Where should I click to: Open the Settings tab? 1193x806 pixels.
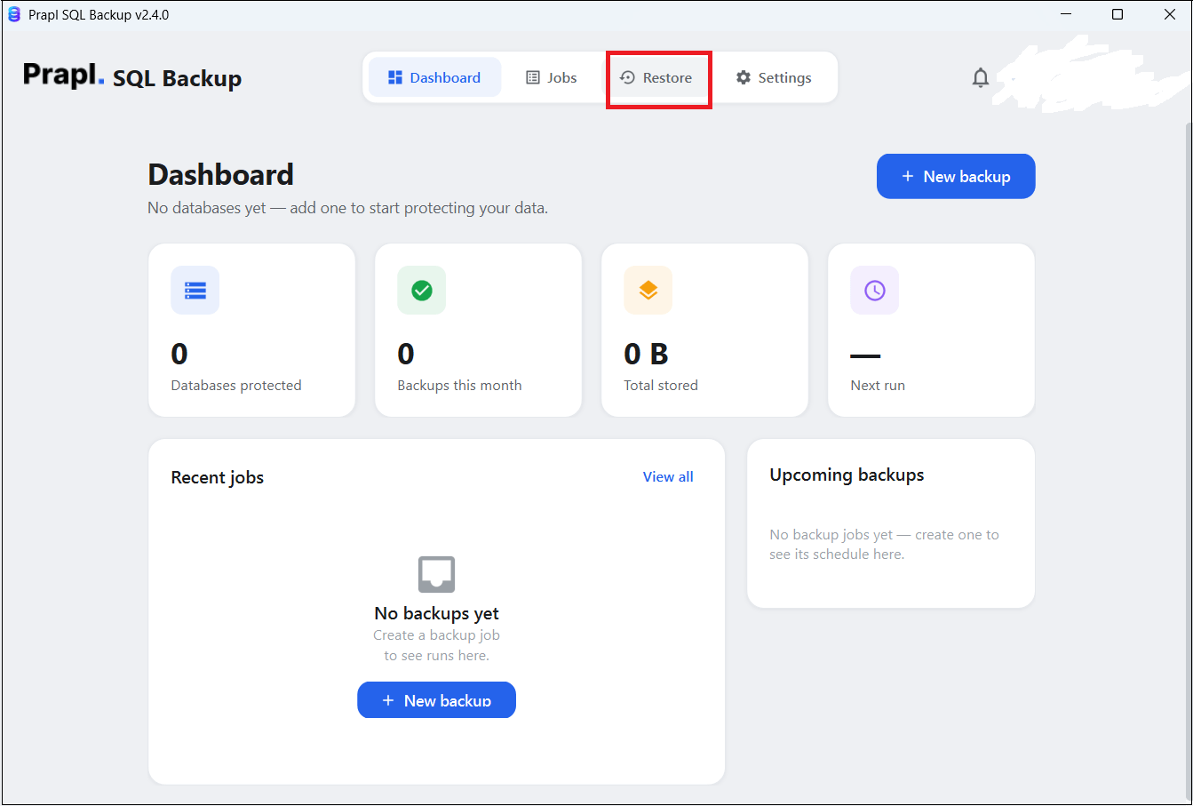tap(774, 77)
